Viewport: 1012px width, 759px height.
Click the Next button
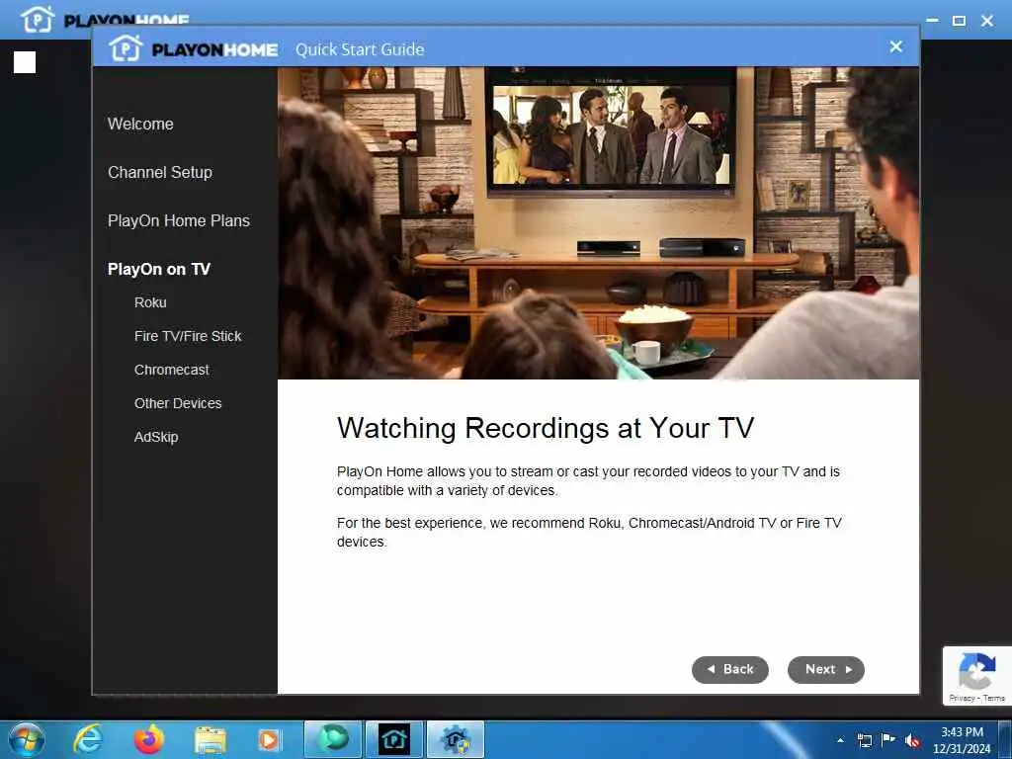click(x=825, y=669)
